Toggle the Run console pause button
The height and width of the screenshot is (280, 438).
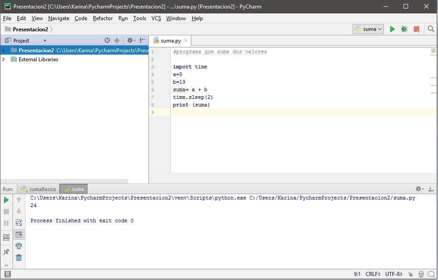coord(6,222)
